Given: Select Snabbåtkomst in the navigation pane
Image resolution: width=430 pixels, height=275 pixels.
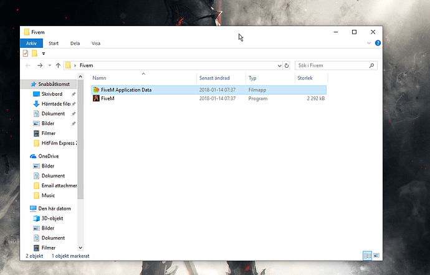Looking at the screenshot, I should point(49,84).
